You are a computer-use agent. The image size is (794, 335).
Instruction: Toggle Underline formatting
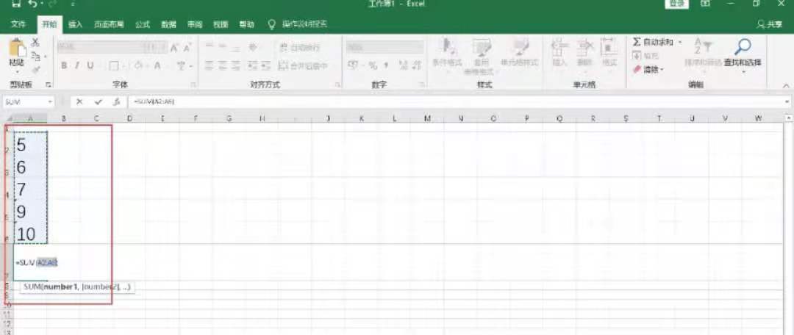point(90,65)
